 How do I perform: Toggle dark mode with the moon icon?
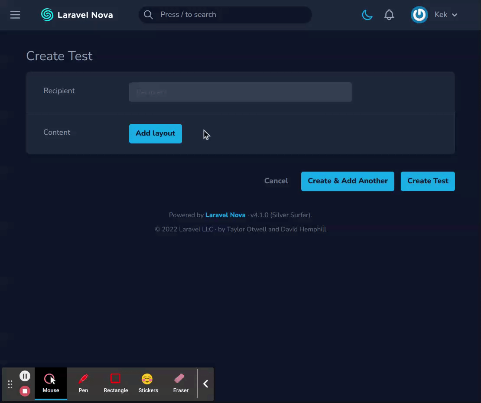tap(367, 14)
